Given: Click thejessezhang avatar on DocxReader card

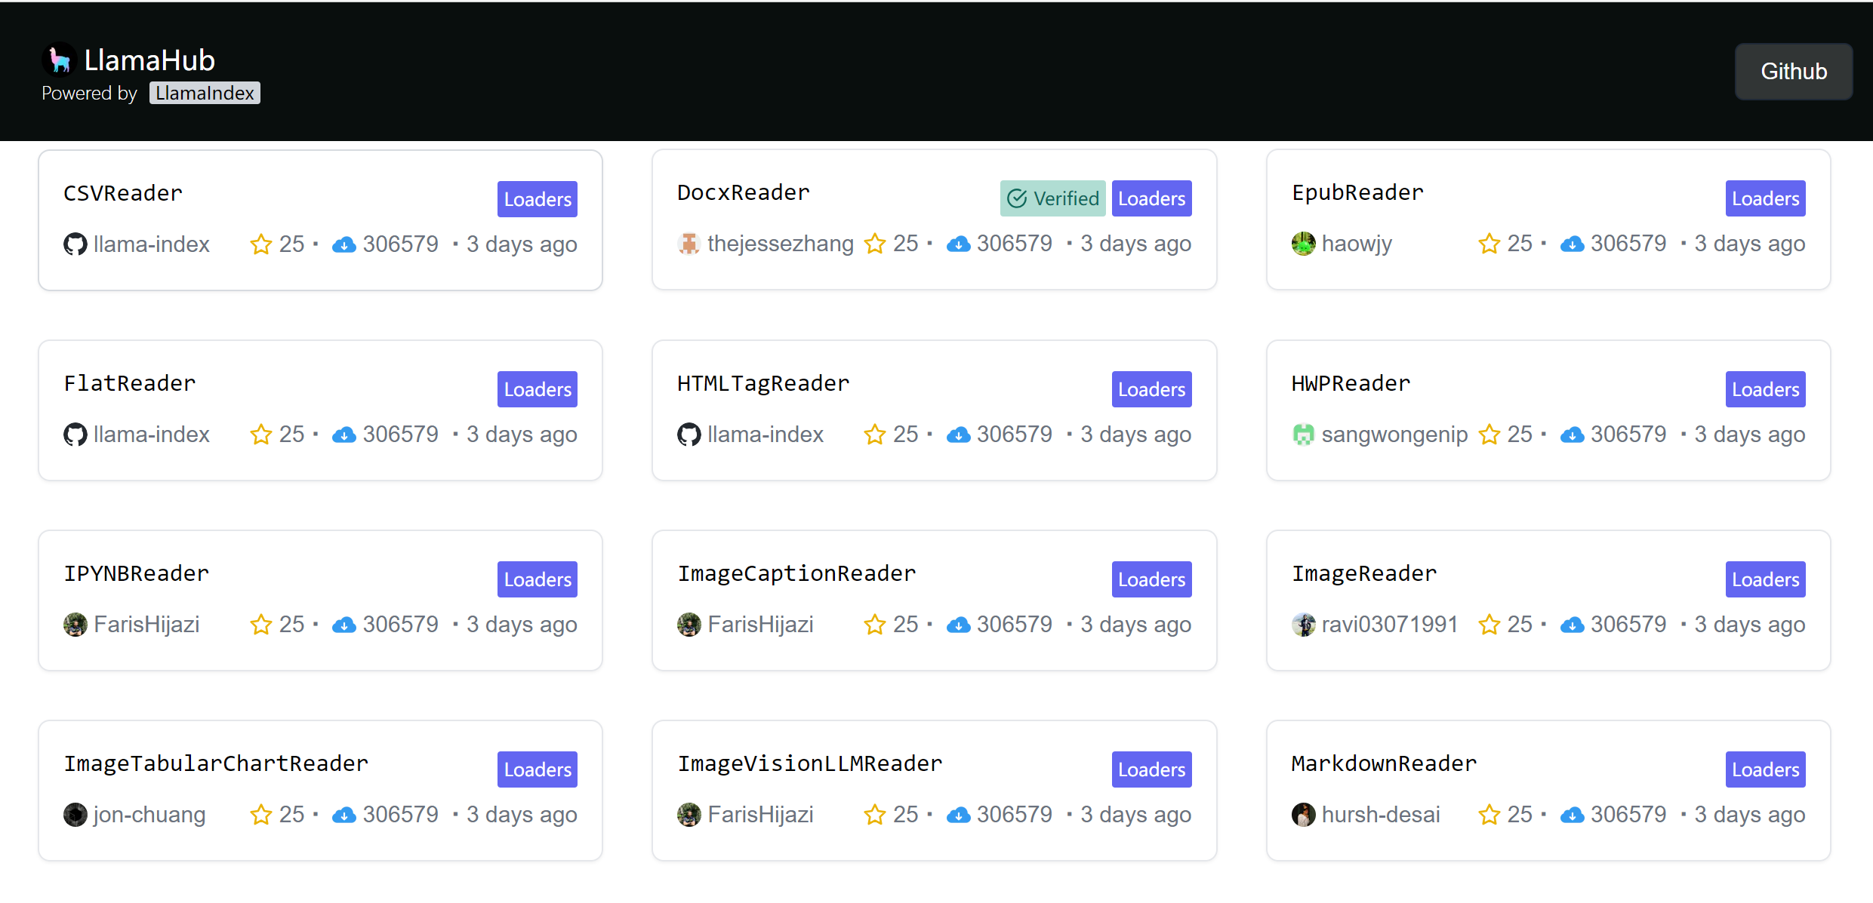Looking at the screenshot, I should [689, 244].
